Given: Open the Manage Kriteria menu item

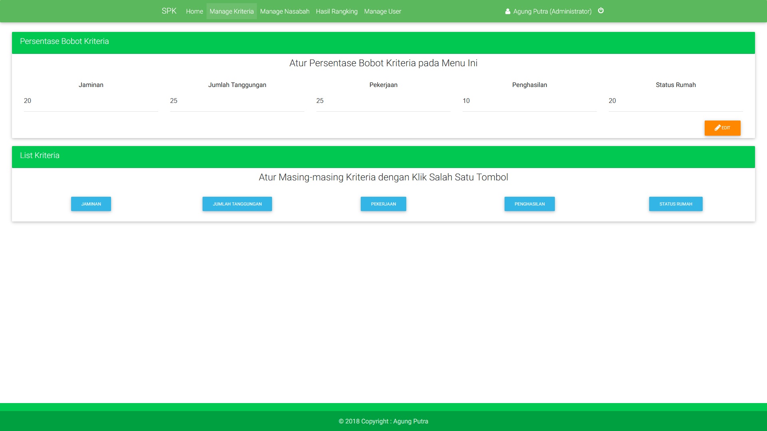Looking at the screenshot, I should pos(231,12).
